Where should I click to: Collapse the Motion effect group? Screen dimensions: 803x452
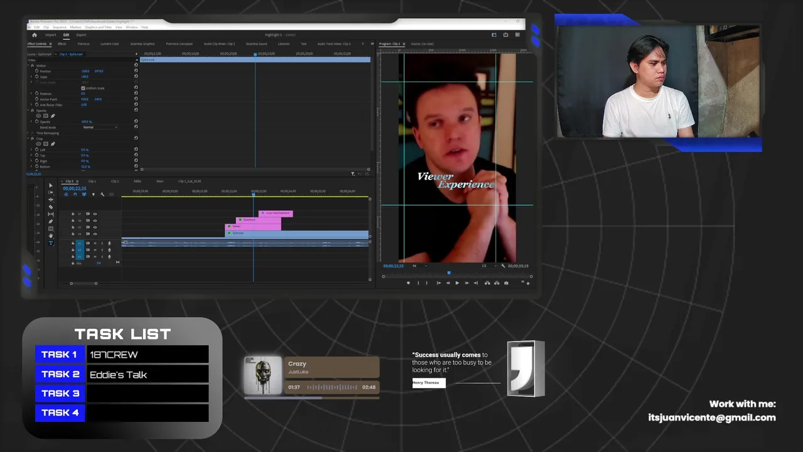click(28, 66)
